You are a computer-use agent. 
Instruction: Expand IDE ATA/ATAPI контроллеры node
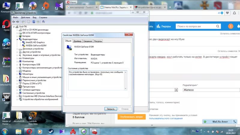(17, 33)
